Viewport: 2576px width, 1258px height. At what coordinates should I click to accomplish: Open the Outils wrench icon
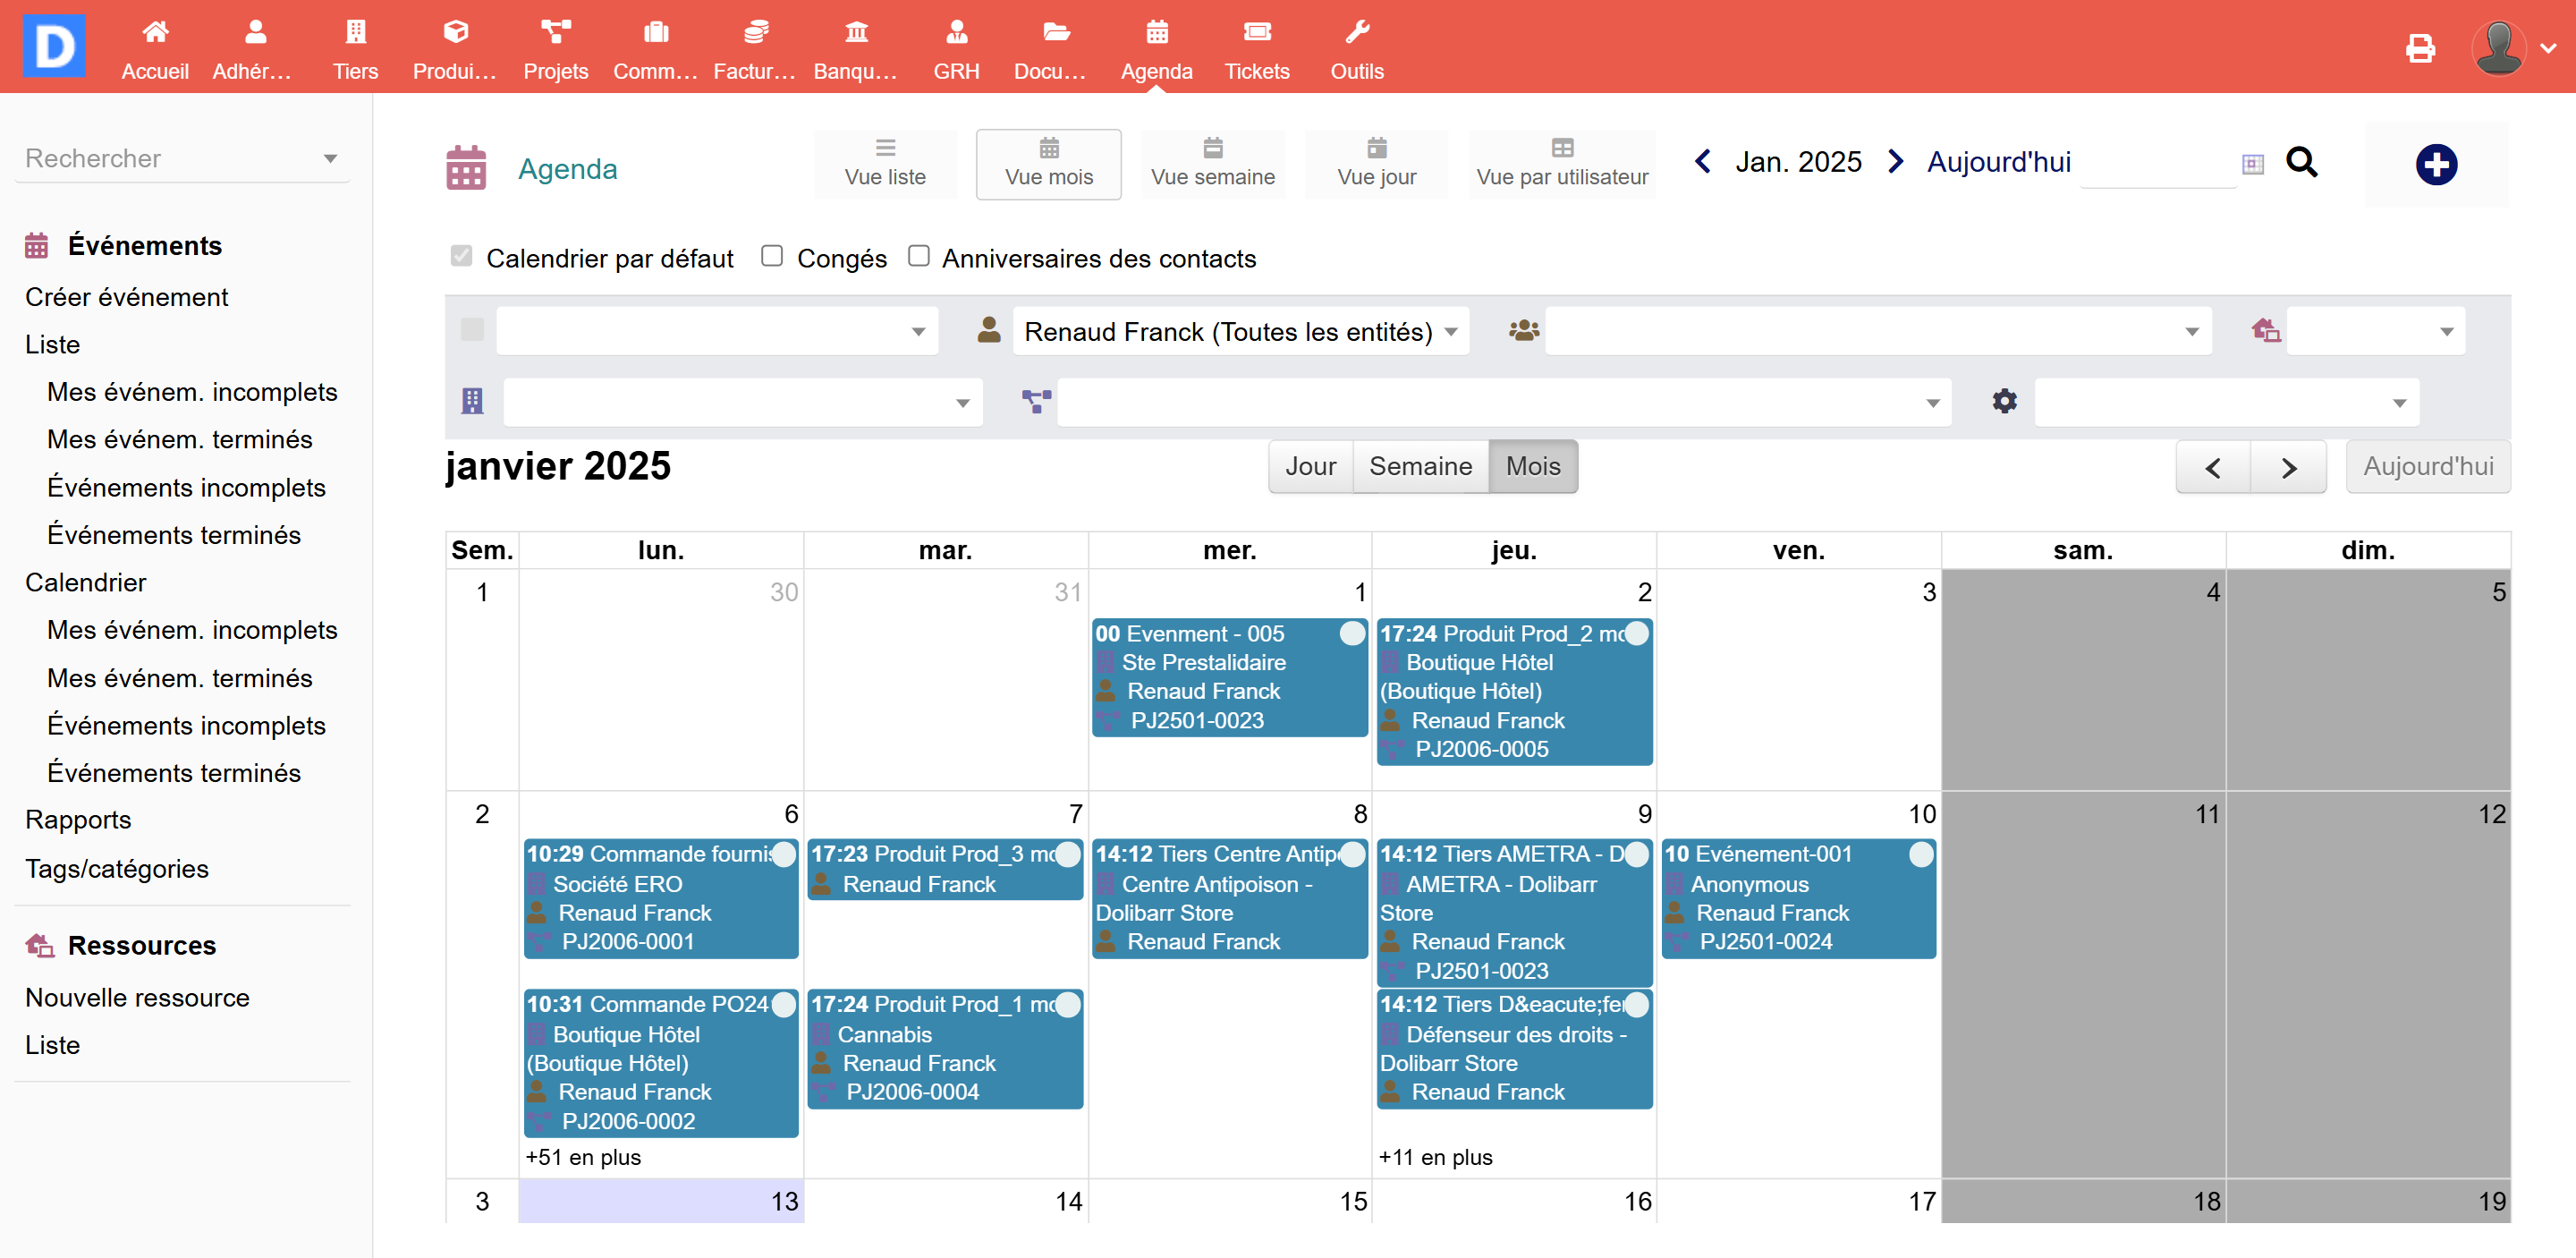(1356, 33)
